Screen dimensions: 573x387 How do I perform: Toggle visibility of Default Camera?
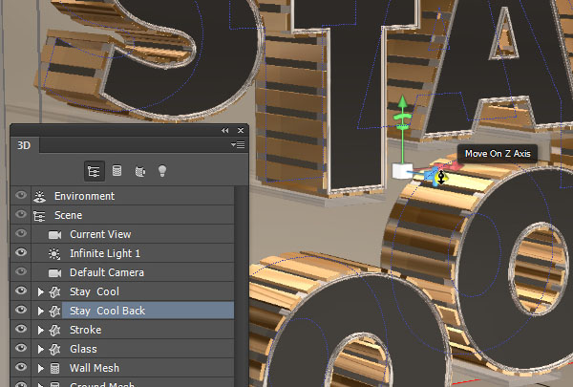click(21, 271)
